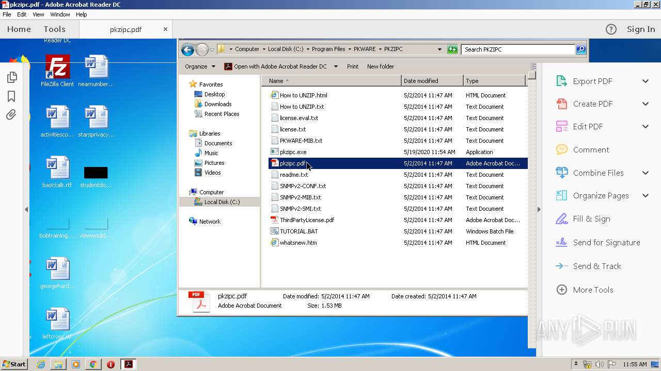This screenshot has height=371, width=661.
Task: Click the Explorer forward arrow button
Action: click(x=202, y=49)
